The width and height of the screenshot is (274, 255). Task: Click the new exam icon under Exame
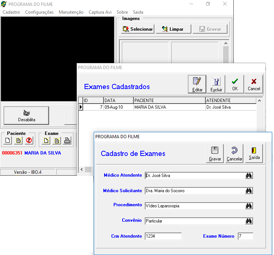coord(46,140)
